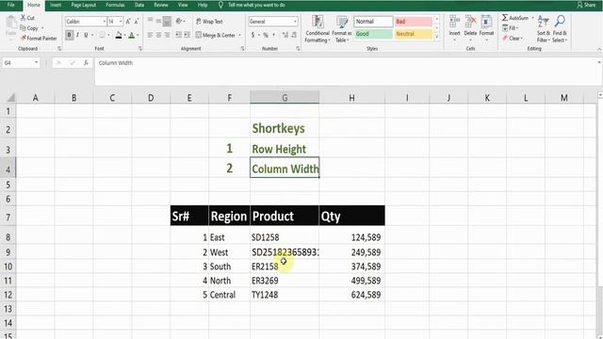The height and width of the screenshot is (339, 603).
Task: Open the cell borders button
Action: tap(102, 35)
